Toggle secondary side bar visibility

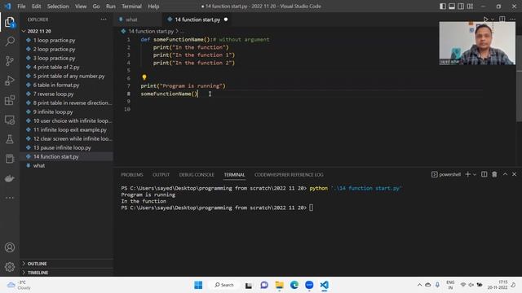tap(461, 7)
